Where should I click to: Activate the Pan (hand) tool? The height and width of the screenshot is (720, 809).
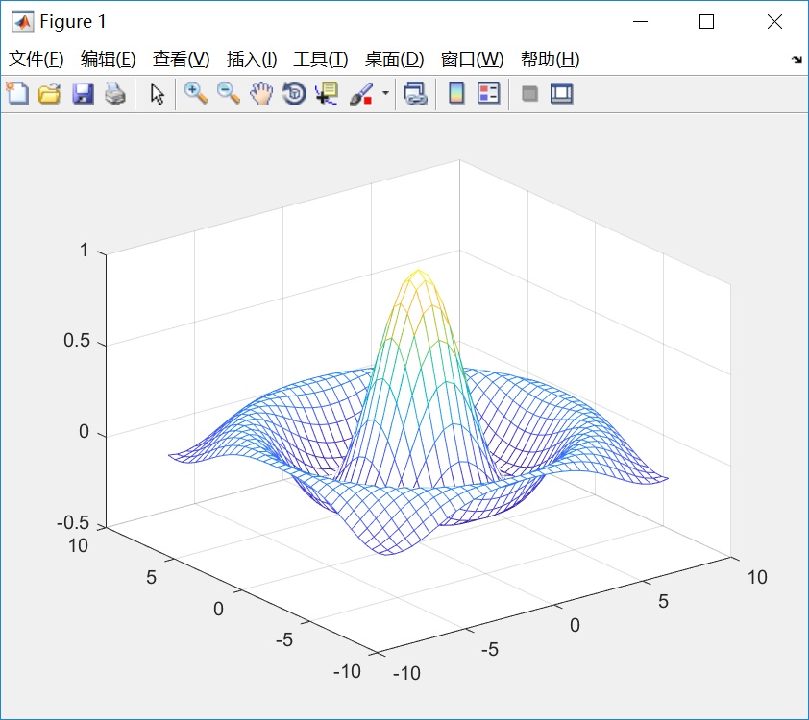(260, 93)
